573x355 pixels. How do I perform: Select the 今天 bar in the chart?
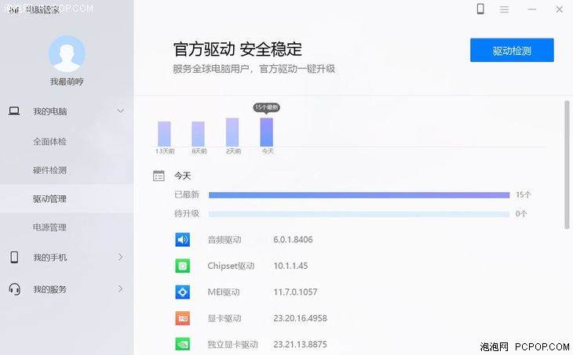[x=266, y=132]
